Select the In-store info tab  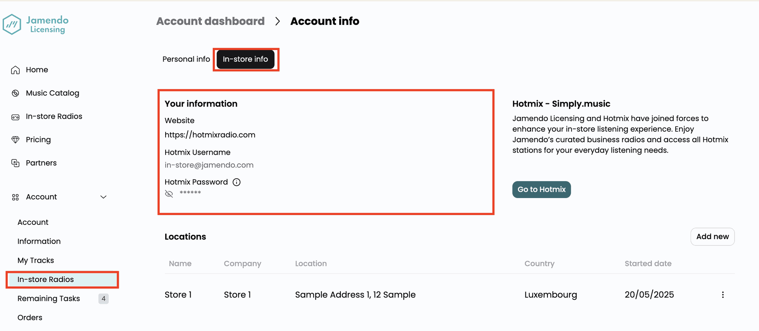coord(245,59)
